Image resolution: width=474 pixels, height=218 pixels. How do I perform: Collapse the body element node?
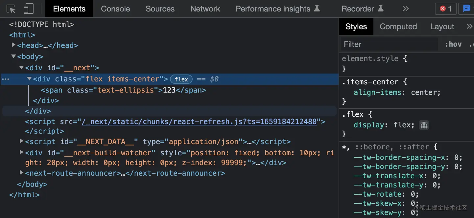[x=13, y=56]
